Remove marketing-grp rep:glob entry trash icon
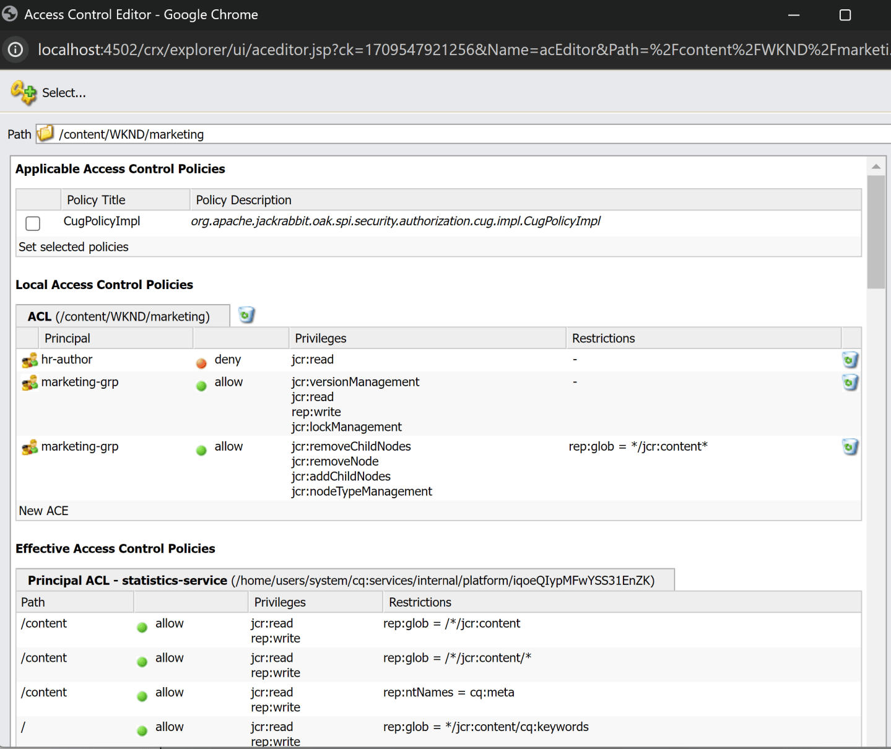The image size is (891, 749). (x=850, y=447)
